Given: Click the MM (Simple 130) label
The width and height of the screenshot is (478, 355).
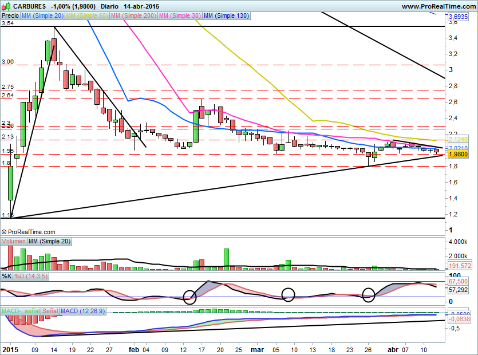Looking at the screenshot, I should (226, 16).
